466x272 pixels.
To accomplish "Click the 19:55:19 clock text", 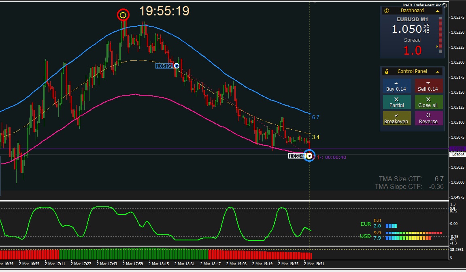I will 164,11.
